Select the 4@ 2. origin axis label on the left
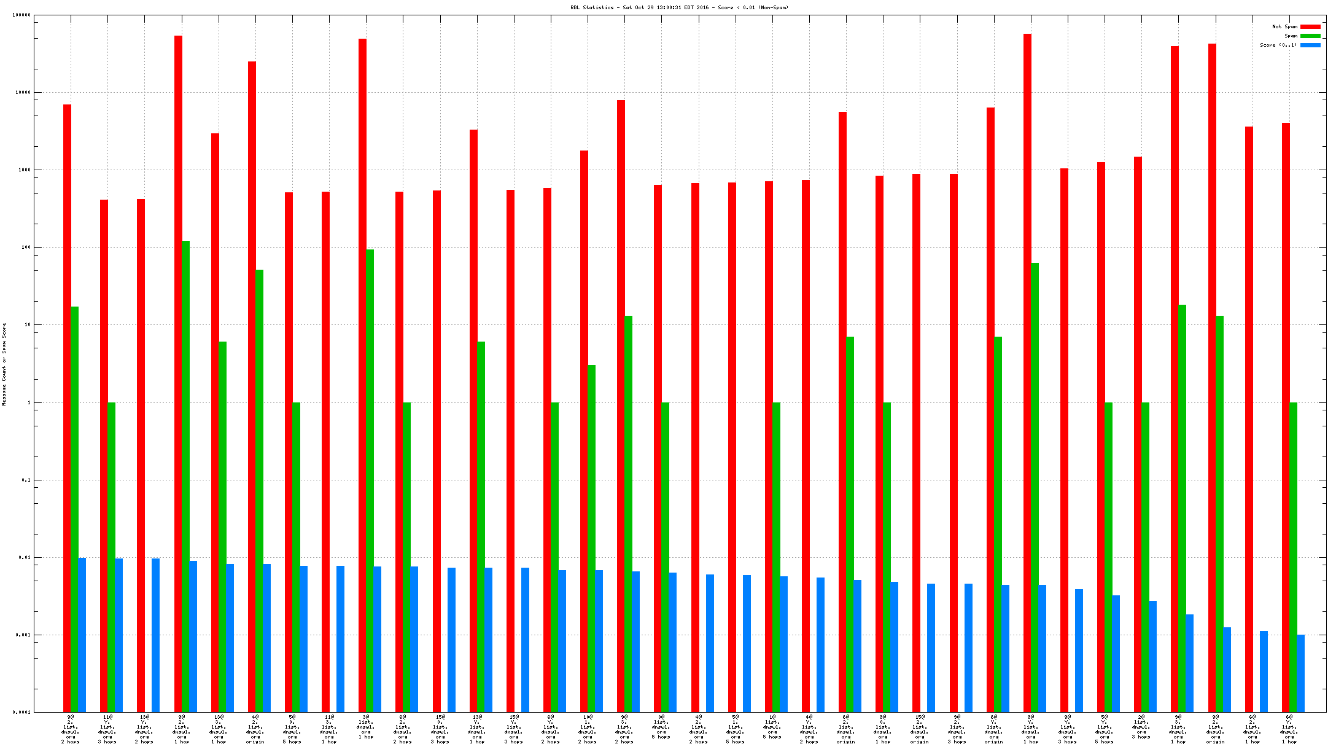Viewport: 1336px width, 752px height. pos(255,729)
